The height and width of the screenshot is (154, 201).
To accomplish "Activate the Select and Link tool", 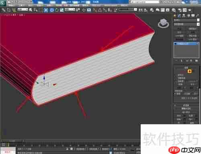I will tap(4, 10).
